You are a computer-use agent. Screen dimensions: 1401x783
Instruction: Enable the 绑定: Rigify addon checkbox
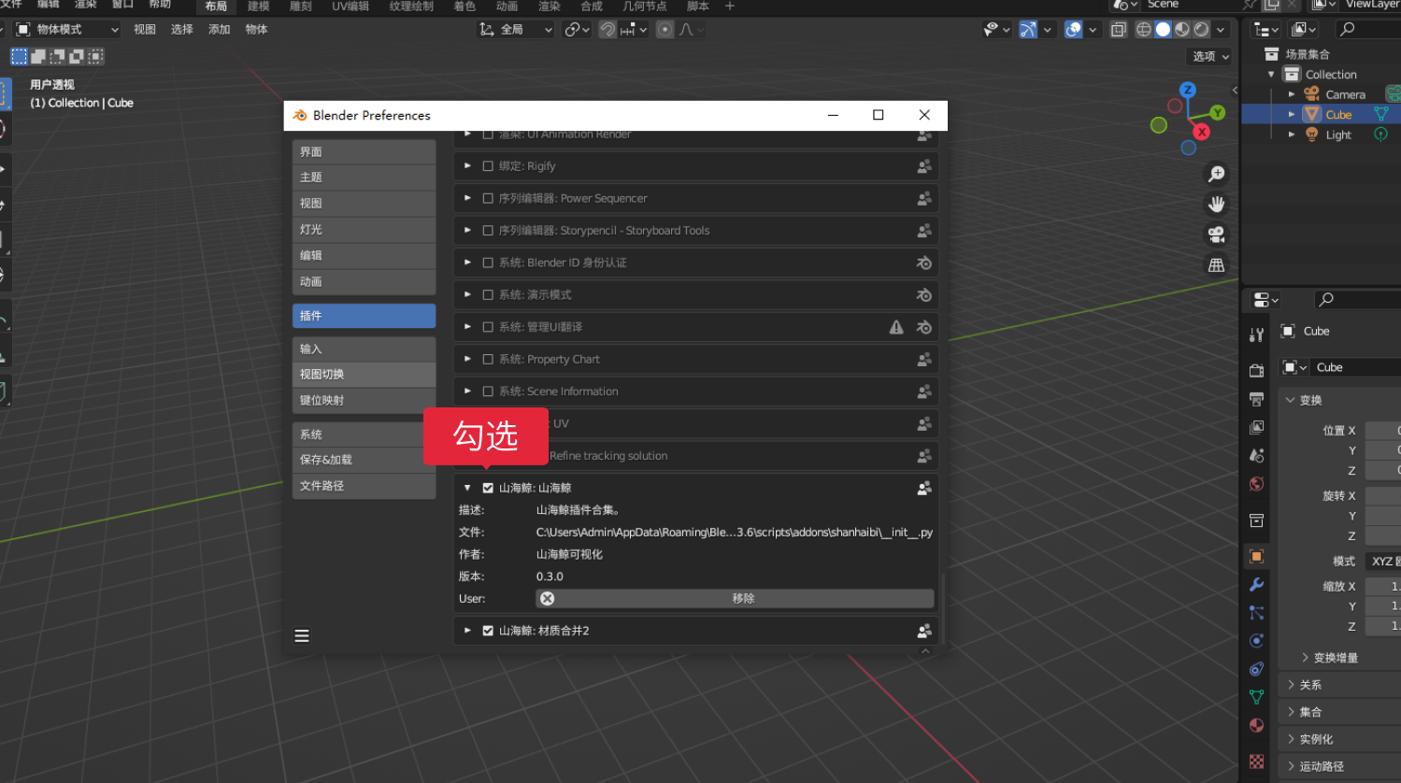[488, 166]
